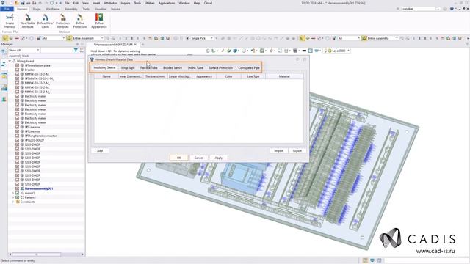
Task: Select the Braided Sleeve tab
Action: point(173,68)
